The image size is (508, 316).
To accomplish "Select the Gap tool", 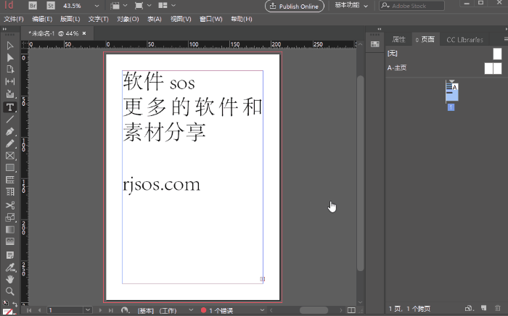I will pos(10,81).
